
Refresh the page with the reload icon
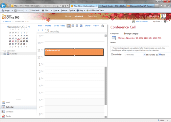coord(65,6)
